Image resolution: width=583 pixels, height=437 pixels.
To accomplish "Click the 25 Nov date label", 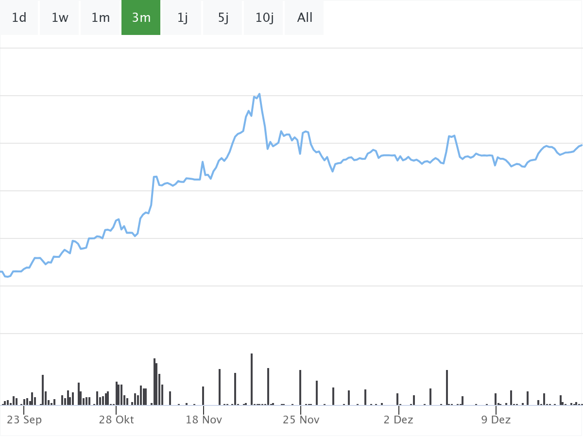I will (x=301, y=420).
